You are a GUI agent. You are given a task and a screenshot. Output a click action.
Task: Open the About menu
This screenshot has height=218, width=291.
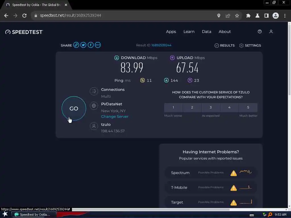pos(225,32)
